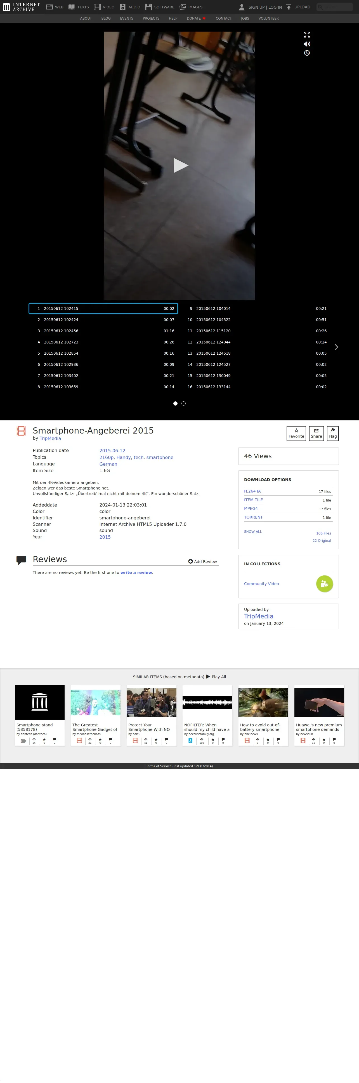Click the user account icon
This screenshot has width=359, height=1083.
242,7
